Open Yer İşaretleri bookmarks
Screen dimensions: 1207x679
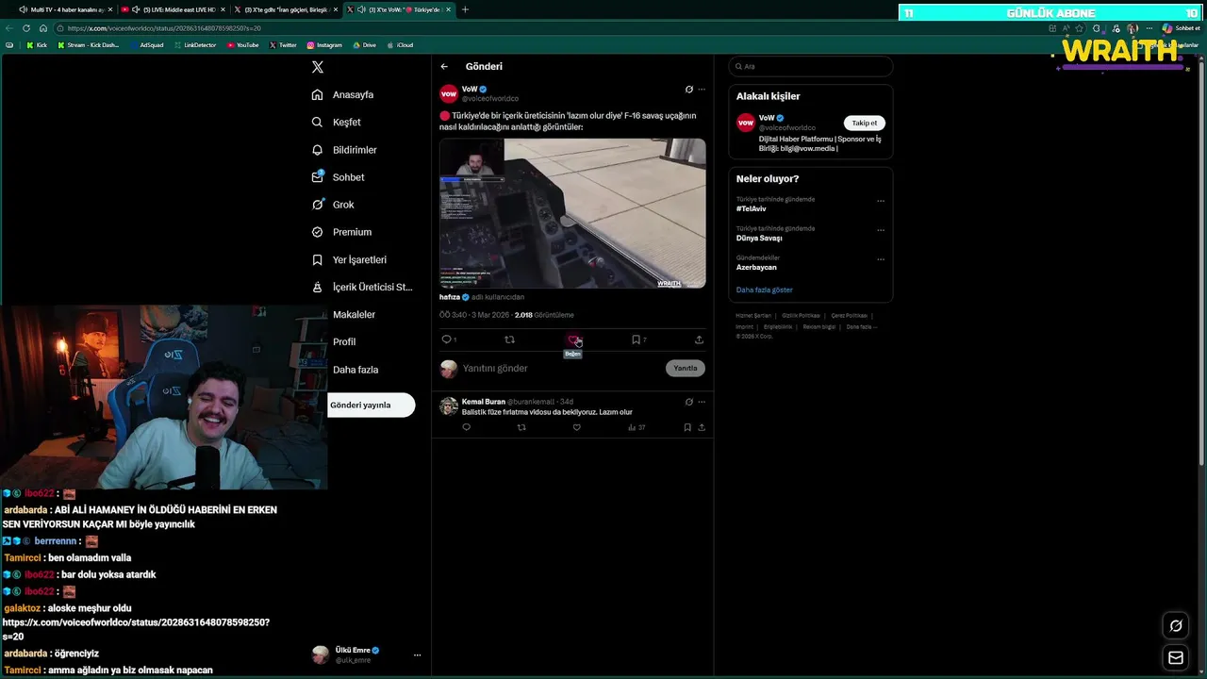click(349, 259)
